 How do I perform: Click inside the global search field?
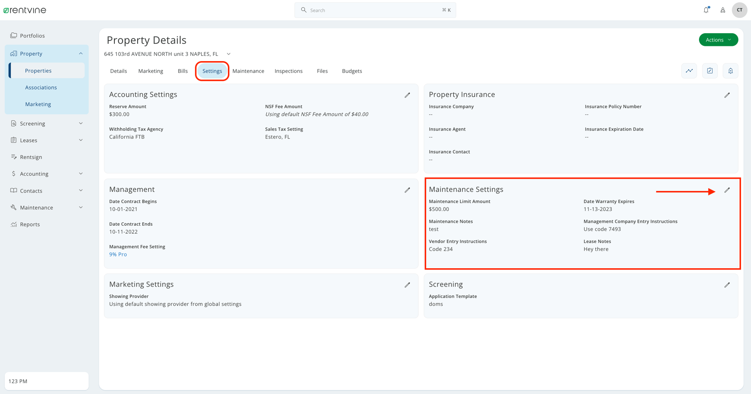point(375,10)
